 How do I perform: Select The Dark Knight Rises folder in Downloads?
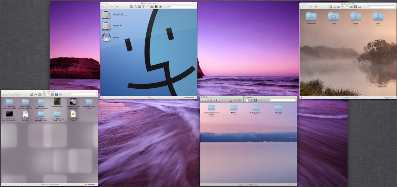click(10, 102)
